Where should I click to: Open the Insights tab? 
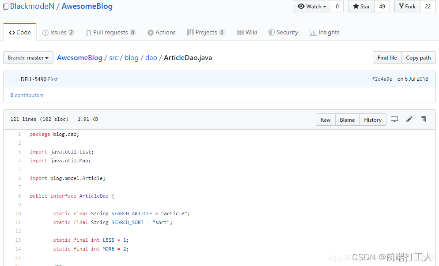[325, 33]
